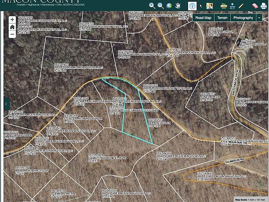Screen dimensions: 269x202
Task: Switch basemap to Photography
Action: point(243,18)
